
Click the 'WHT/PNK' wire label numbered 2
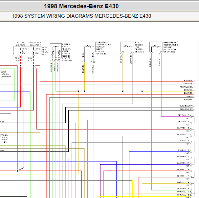tap(188, 84)
